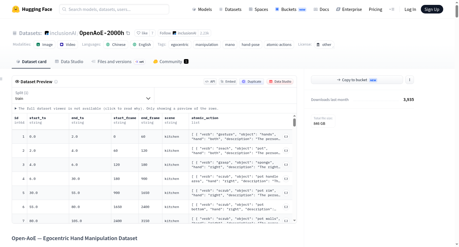Switch to the Dataset card tab
459x247 pixels.
coord(31,62)
